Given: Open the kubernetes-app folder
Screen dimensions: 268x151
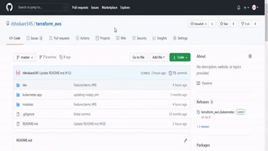Looking at the screenshot, I should tap(32, 95).
